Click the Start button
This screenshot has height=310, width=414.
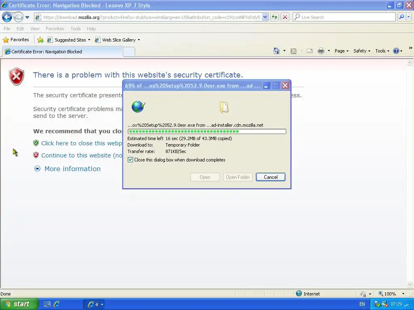click(x=19, y=304)
